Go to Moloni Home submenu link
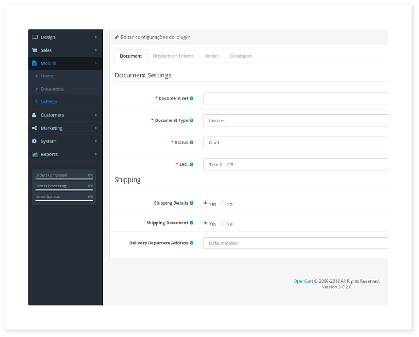This screenshot has height=337, width=419. point(47,76)
